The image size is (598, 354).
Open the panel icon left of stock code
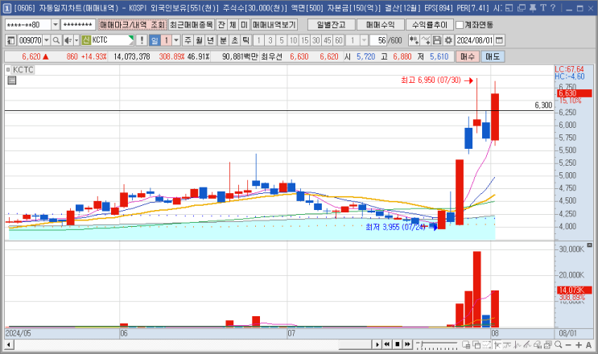pyautogui.click(x=11, y=40)
